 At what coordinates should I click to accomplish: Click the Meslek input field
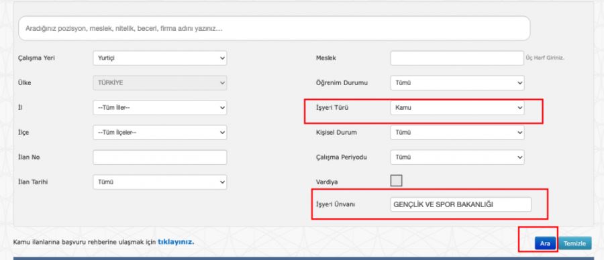457,58
